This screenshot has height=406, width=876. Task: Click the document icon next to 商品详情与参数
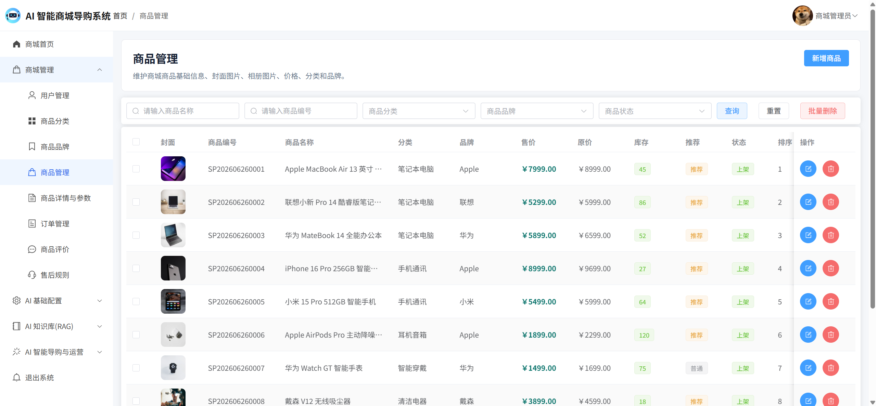pyautogui.click(x=32, y=198)
